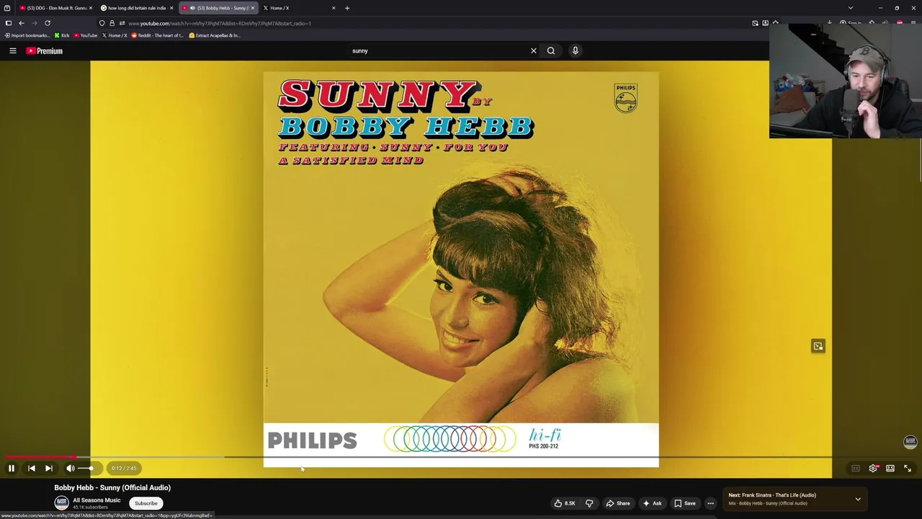
Task: Open the picture-in-picture icon in the address bar
Action: click(755, 23)
